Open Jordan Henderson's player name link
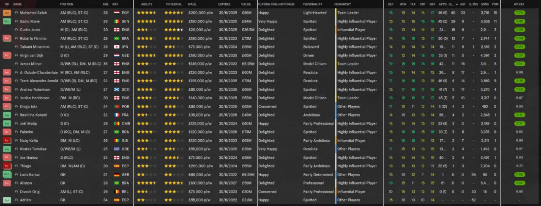This screenshot has height=206, width=541. [35, 98]
